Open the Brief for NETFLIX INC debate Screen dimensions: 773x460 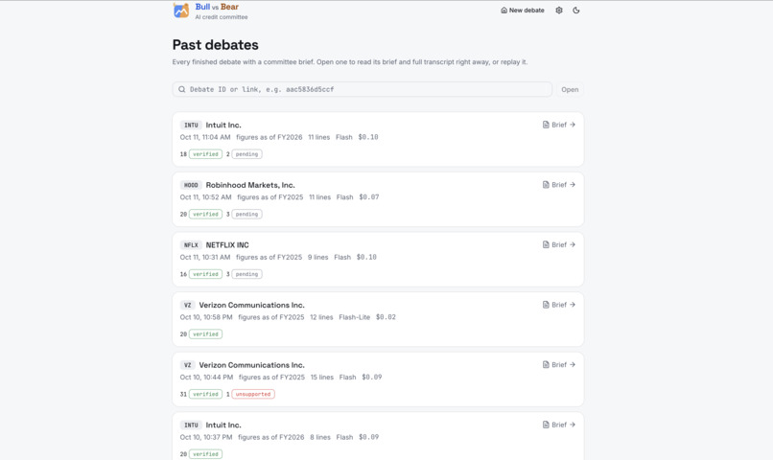pos(558,244)
